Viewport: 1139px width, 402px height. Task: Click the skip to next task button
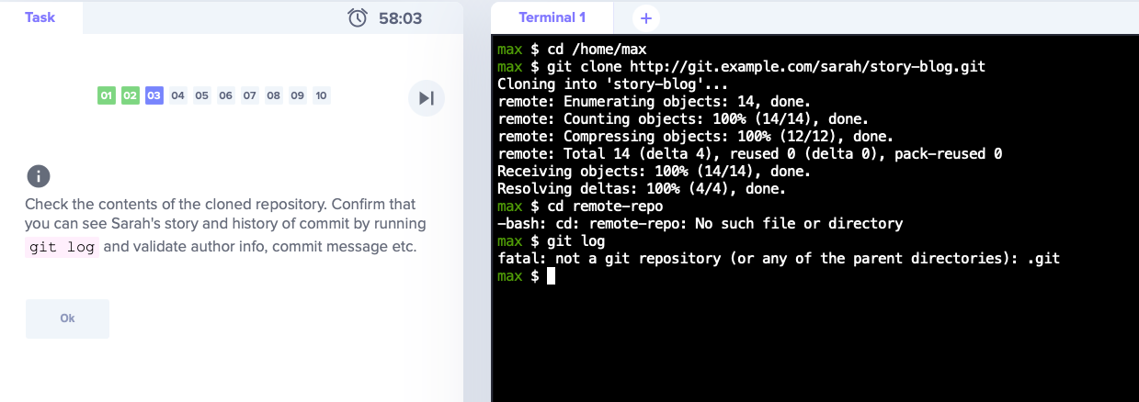(x=427, y=98)
